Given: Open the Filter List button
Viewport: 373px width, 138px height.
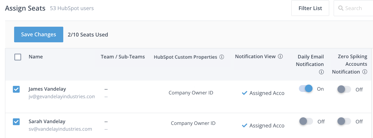Looking at the screenshot, I should click(310, 8).
